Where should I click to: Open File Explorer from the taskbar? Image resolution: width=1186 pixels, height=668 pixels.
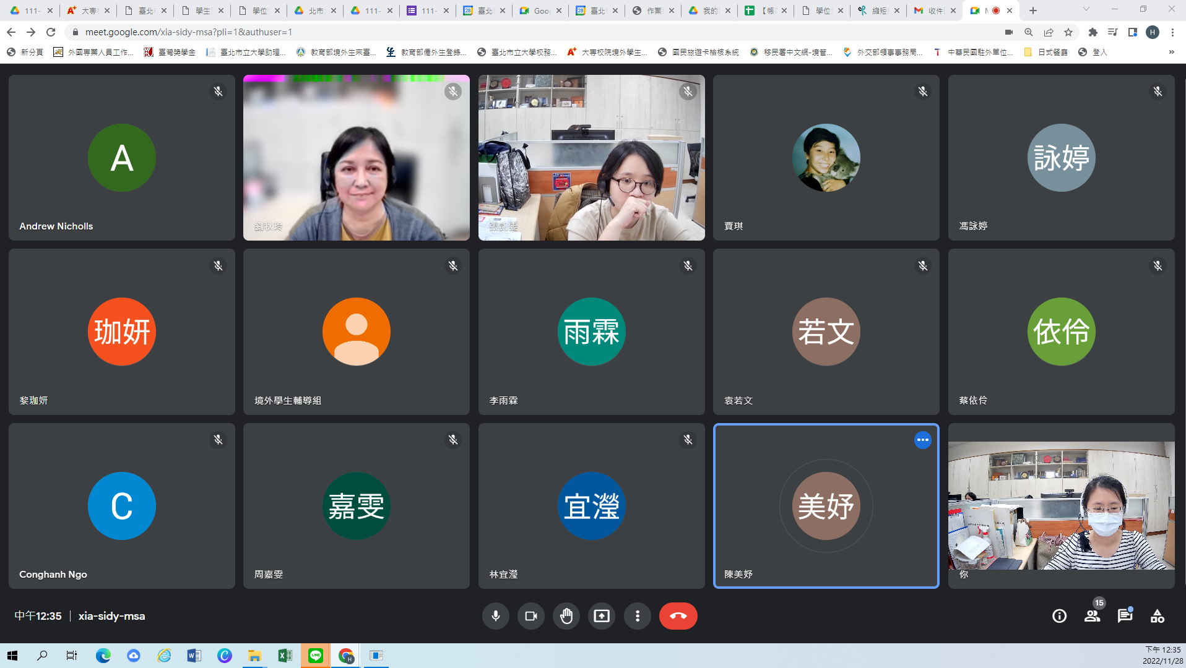point(254,656)
